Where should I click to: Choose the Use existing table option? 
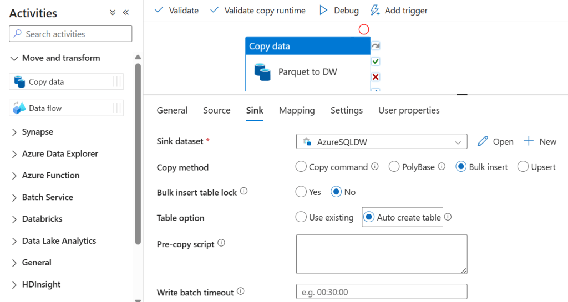coord(301,217)
